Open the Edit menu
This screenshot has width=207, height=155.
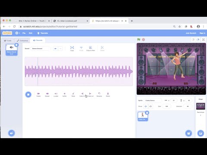pos(31,33)
